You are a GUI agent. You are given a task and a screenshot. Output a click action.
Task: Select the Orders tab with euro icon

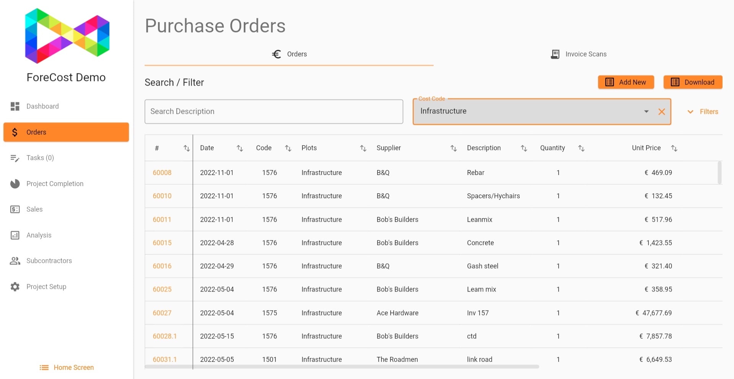point(289,54)
